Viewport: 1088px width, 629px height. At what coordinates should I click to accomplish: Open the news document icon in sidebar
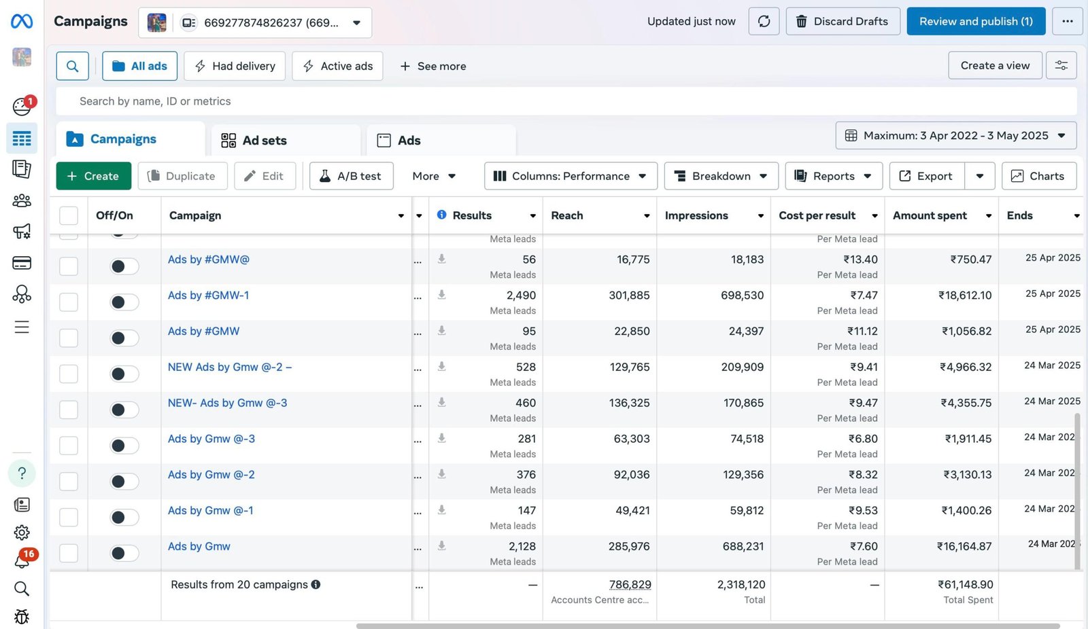(22, 505)
